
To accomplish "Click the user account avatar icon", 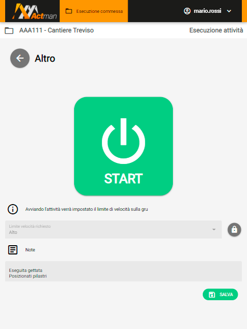I will (187, 11).
